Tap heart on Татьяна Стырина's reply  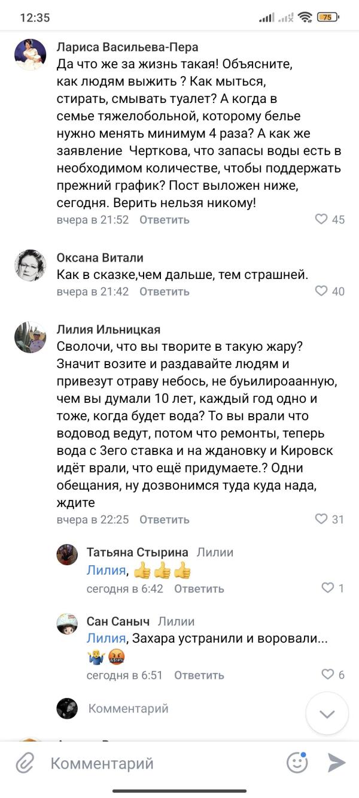pyautogui.click(x=328, y=588)
